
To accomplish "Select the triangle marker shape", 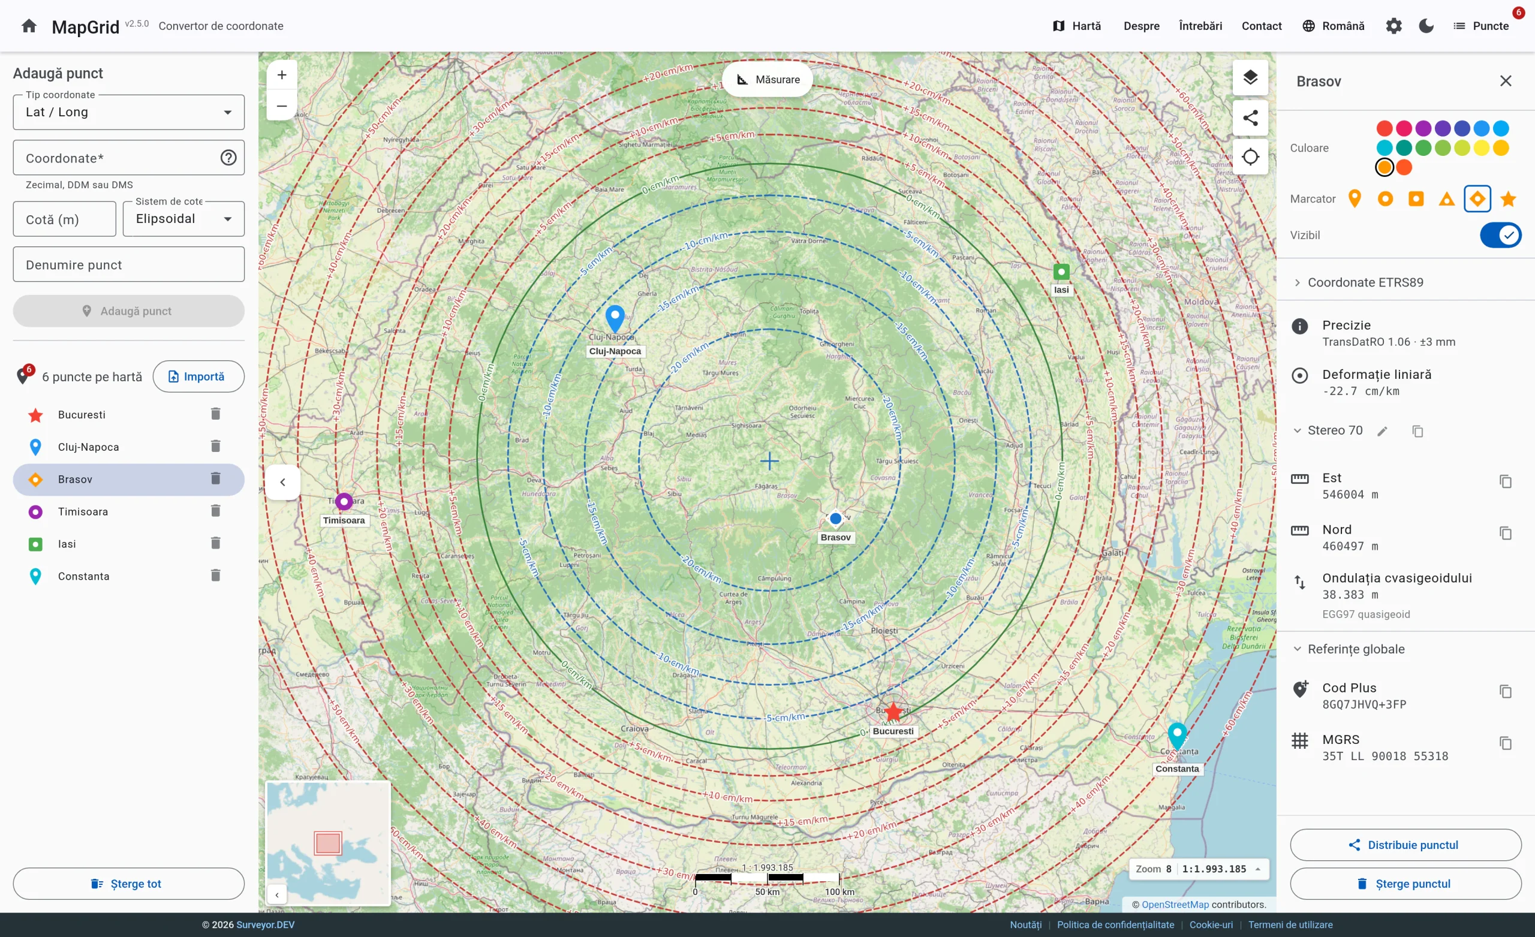I will pos(1446,200).
